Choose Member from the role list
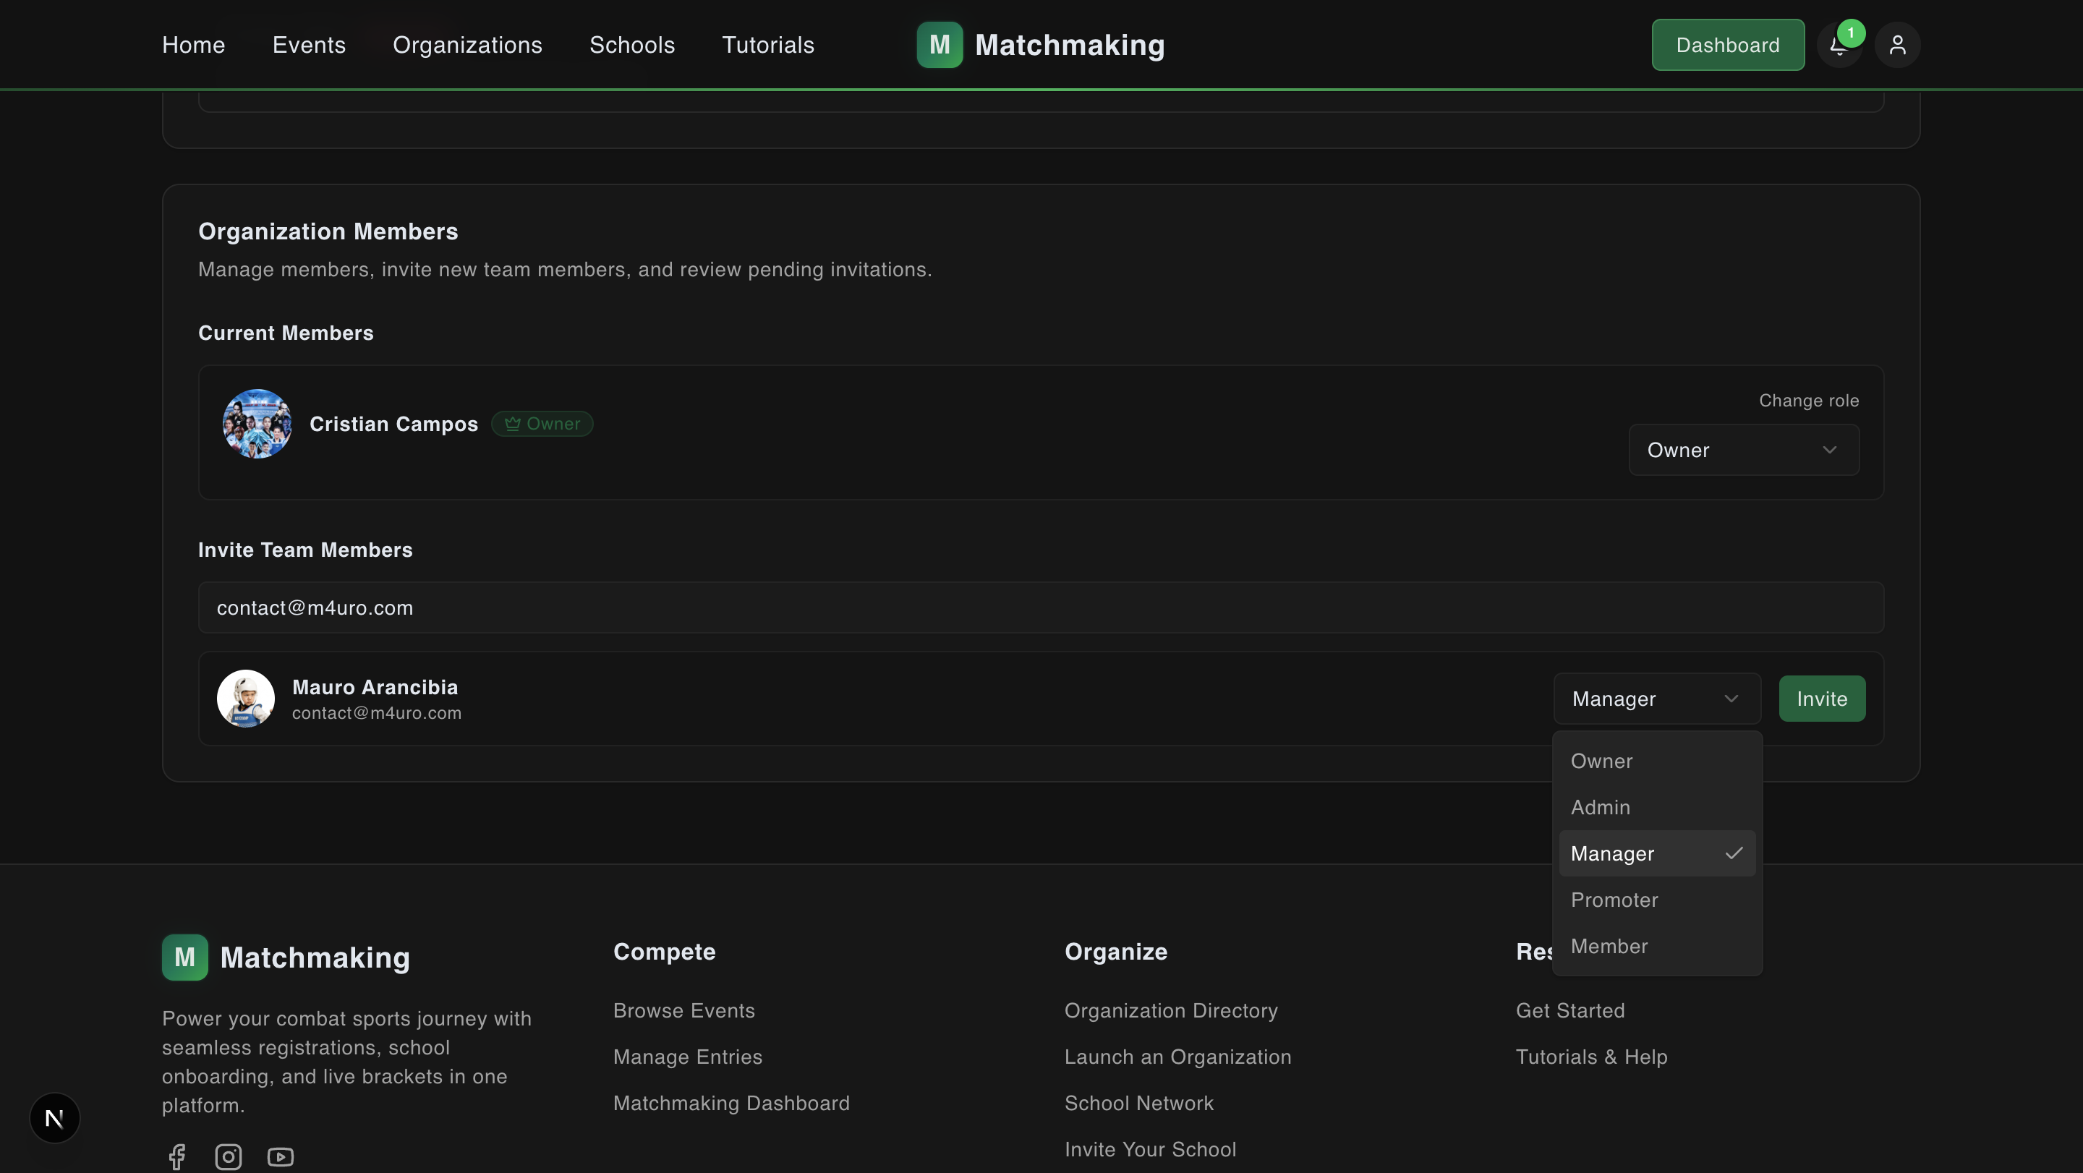The height and width of the screenshot is (1173, 2083). 1657,946
